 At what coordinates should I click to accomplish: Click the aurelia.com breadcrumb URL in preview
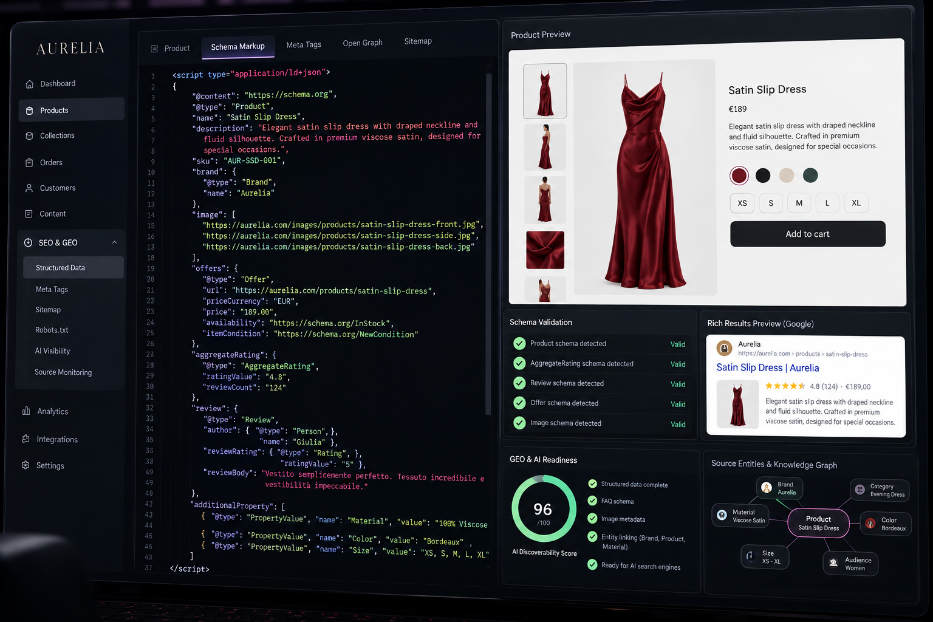point(802,354)
